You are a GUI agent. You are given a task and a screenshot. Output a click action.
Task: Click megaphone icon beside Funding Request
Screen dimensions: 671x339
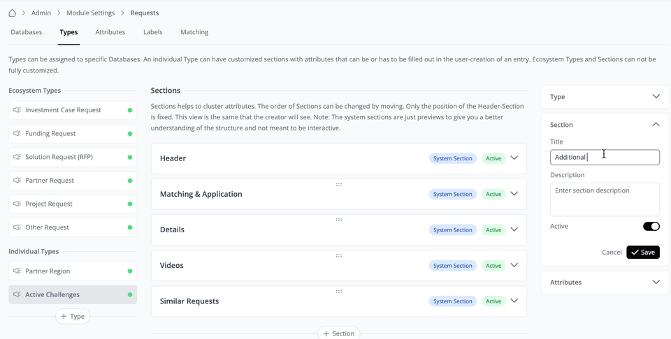point(17,134)
